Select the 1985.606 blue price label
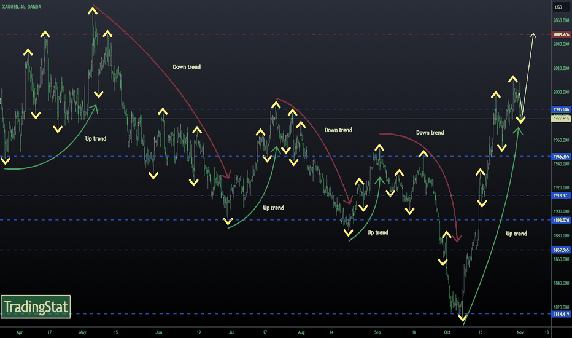The image size is (572, 338). [561, 109]
